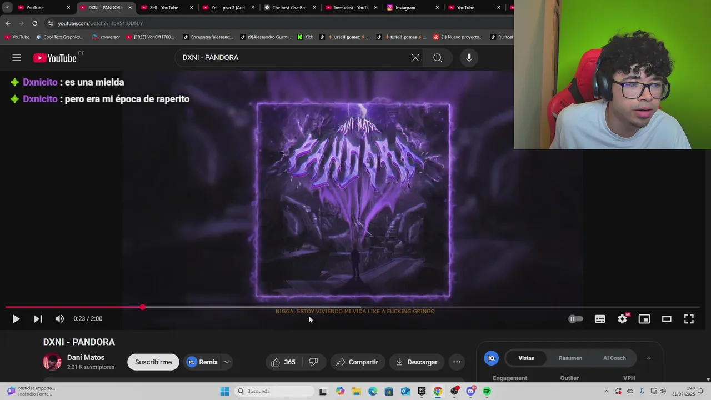Open the news widget on taskbar
This screenshot has height=400, width=711.
pos(31,391)
